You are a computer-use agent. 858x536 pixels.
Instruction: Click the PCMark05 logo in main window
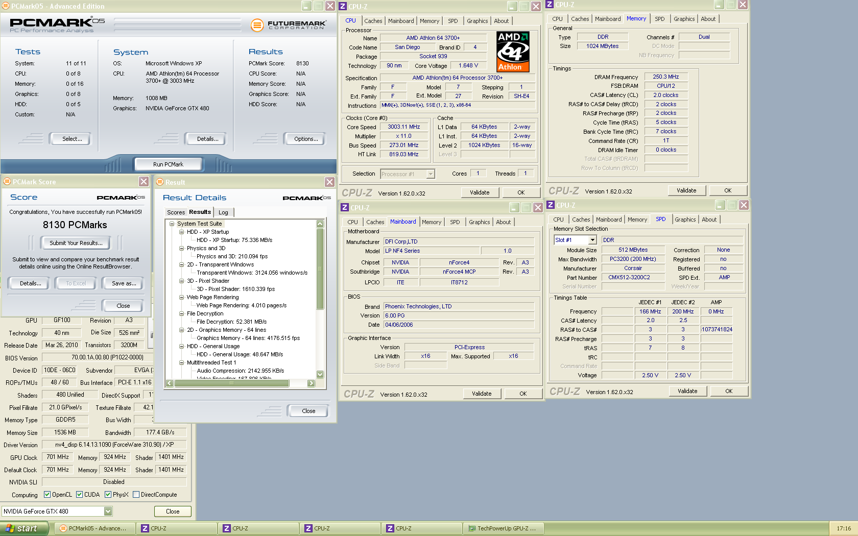(x=57, y=25)
